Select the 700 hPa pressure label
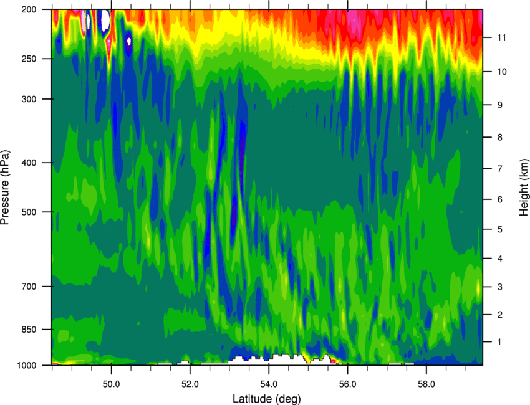 (29, 287)
